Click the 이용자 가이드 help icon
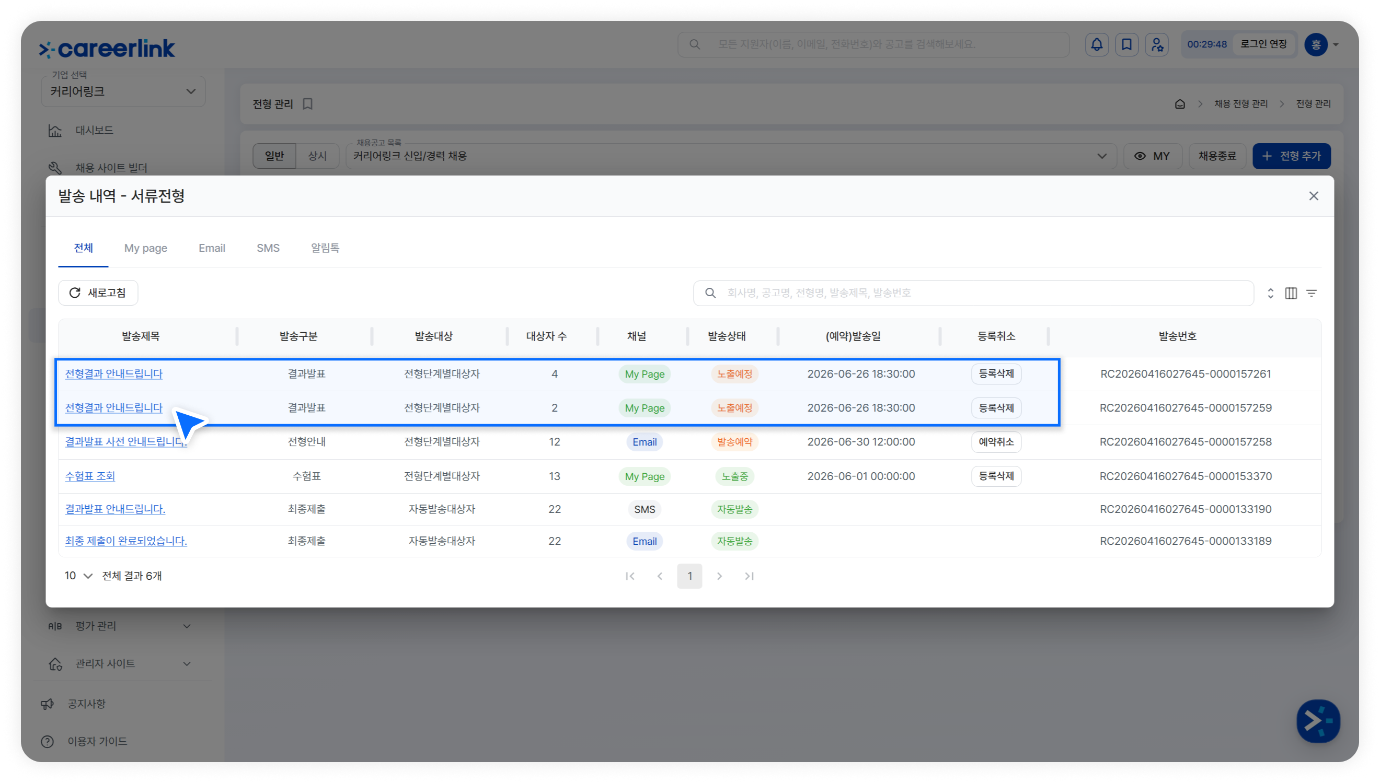 click(x=48, y=742)
